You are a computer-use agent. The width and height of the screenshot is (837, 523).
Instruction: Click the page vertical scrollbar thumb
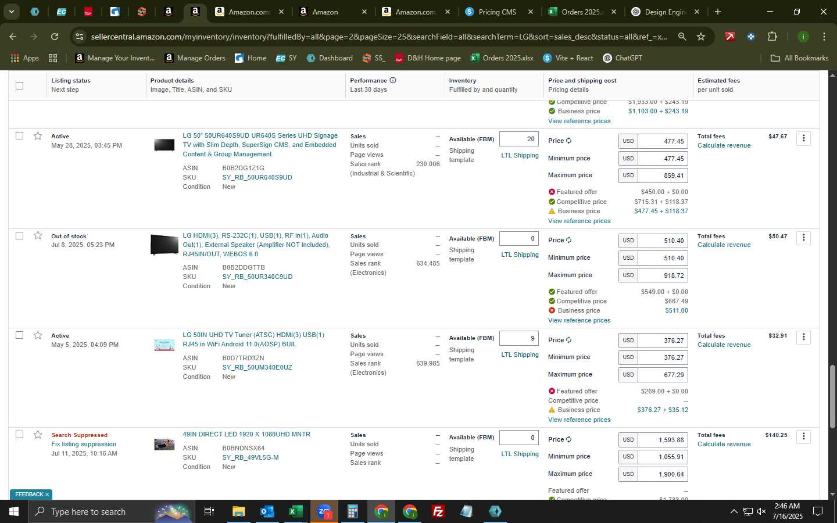832,397
